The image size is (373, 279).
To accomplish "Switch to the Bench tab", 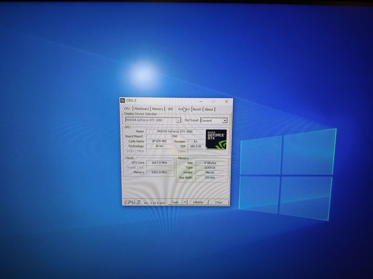I will [197, 109].
